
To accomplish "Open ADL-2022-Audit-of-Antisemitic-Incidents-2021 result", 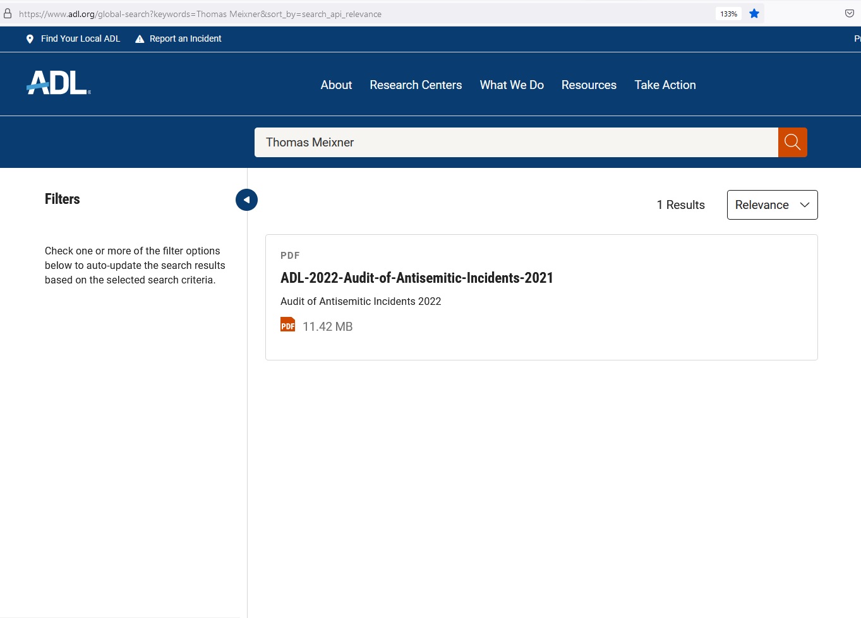I will [x=416, y=278].
